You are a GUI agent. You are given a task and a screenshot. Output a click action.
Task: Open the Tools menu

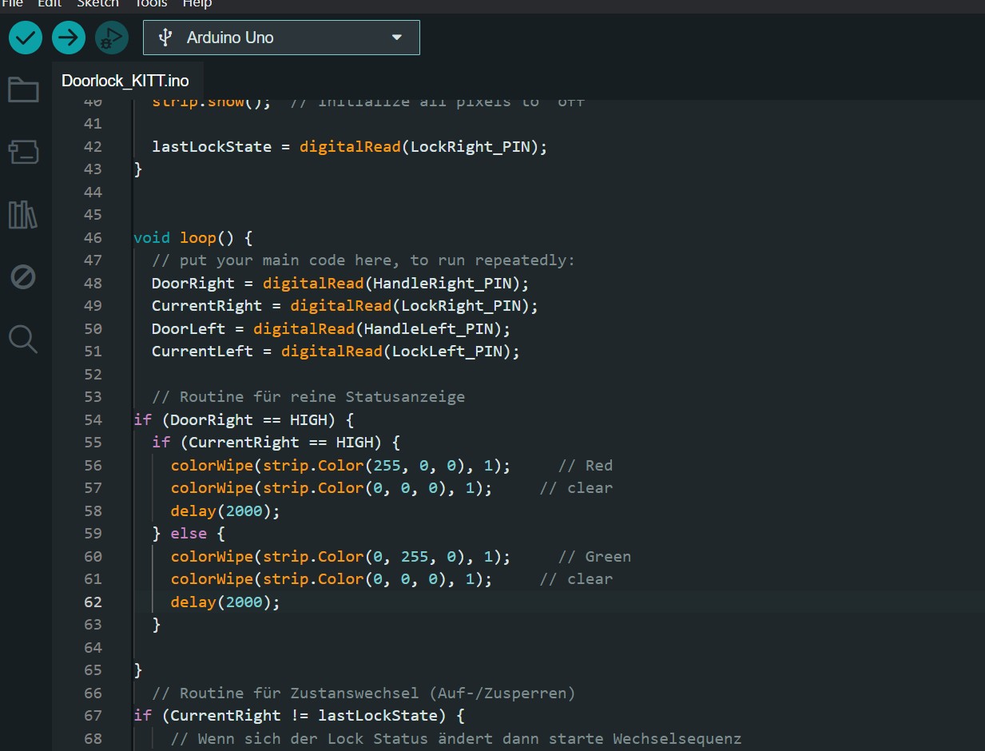pos(150,4)
